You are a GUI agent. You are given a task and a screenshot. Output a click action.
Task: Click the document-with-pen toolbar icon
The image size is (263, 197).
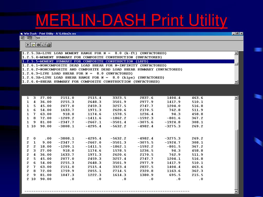pos(44,45)
